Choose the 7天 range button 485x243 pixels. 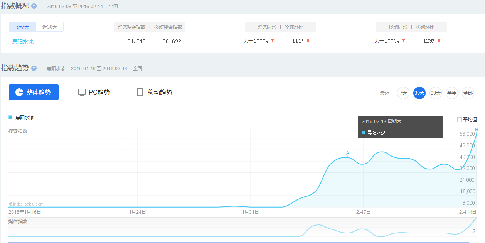[x=403, y=93]
